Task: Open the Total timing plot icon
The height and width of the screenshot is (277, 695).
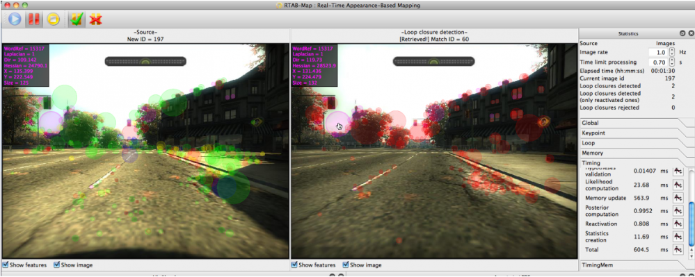Action: [x=678, y=249]
